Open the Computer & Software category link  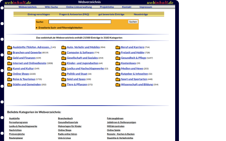pyautogui.click(x=80, y=53)
